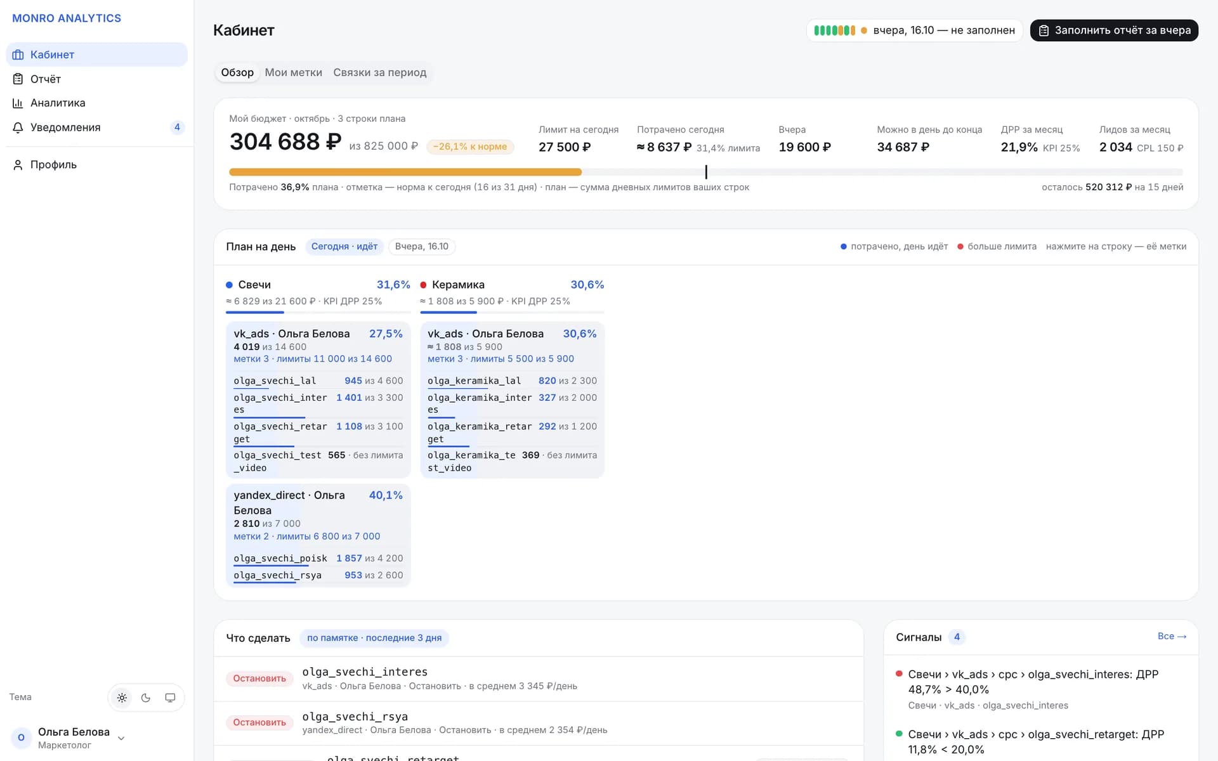Viewport: 1218px width, 761px height.
Task: Click the MONRO ANALYTICS logo
Action: pyautogui.click(x=67, y=18)
